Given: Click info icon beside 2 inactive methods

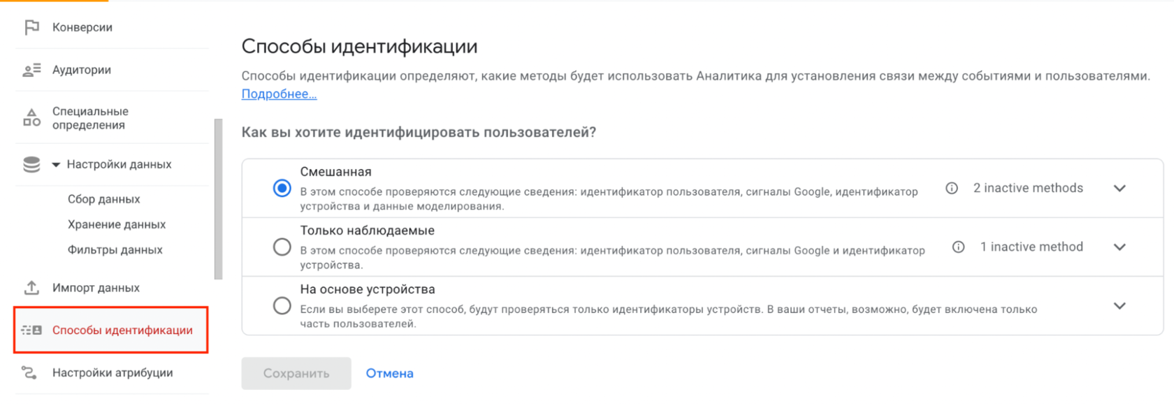Looking at the screenshot, I should pos(951,188).
